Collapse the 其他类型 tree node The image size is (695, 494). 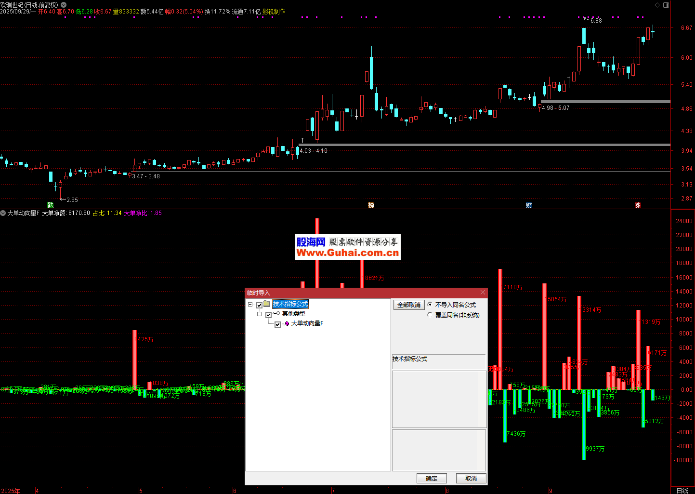tap(260, 314)
